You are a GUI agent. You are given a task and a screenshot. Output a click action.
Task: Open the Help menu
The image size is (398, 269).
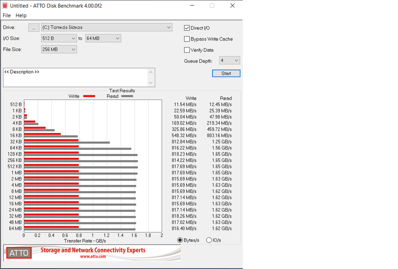(21, 15)
